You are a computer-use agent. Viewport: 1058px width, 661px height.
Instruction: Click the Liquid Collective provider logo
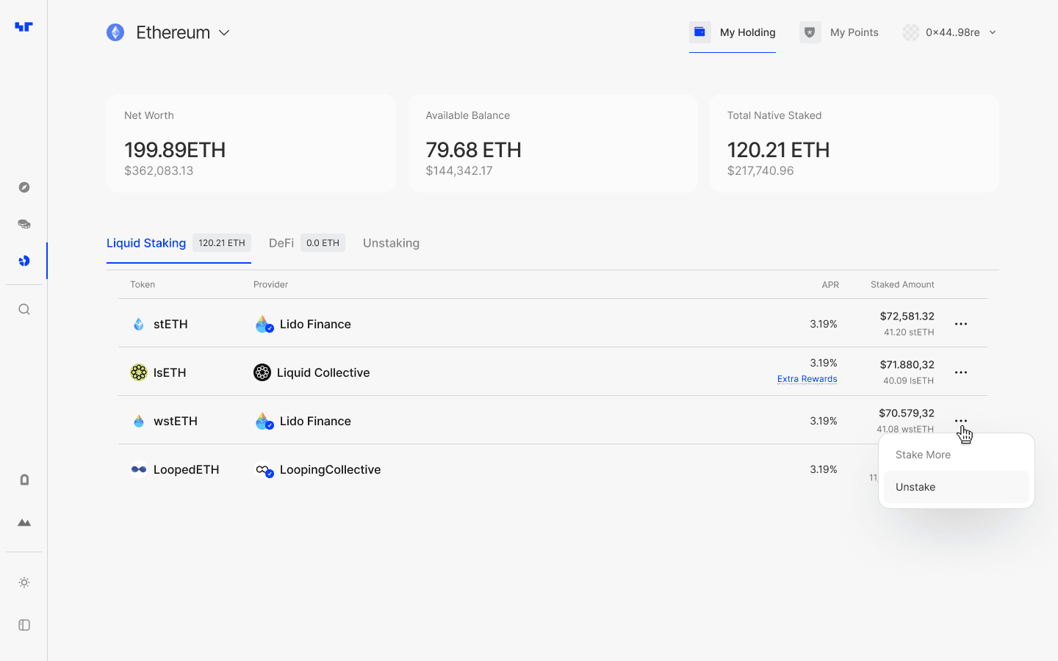(x=262, y=372)
